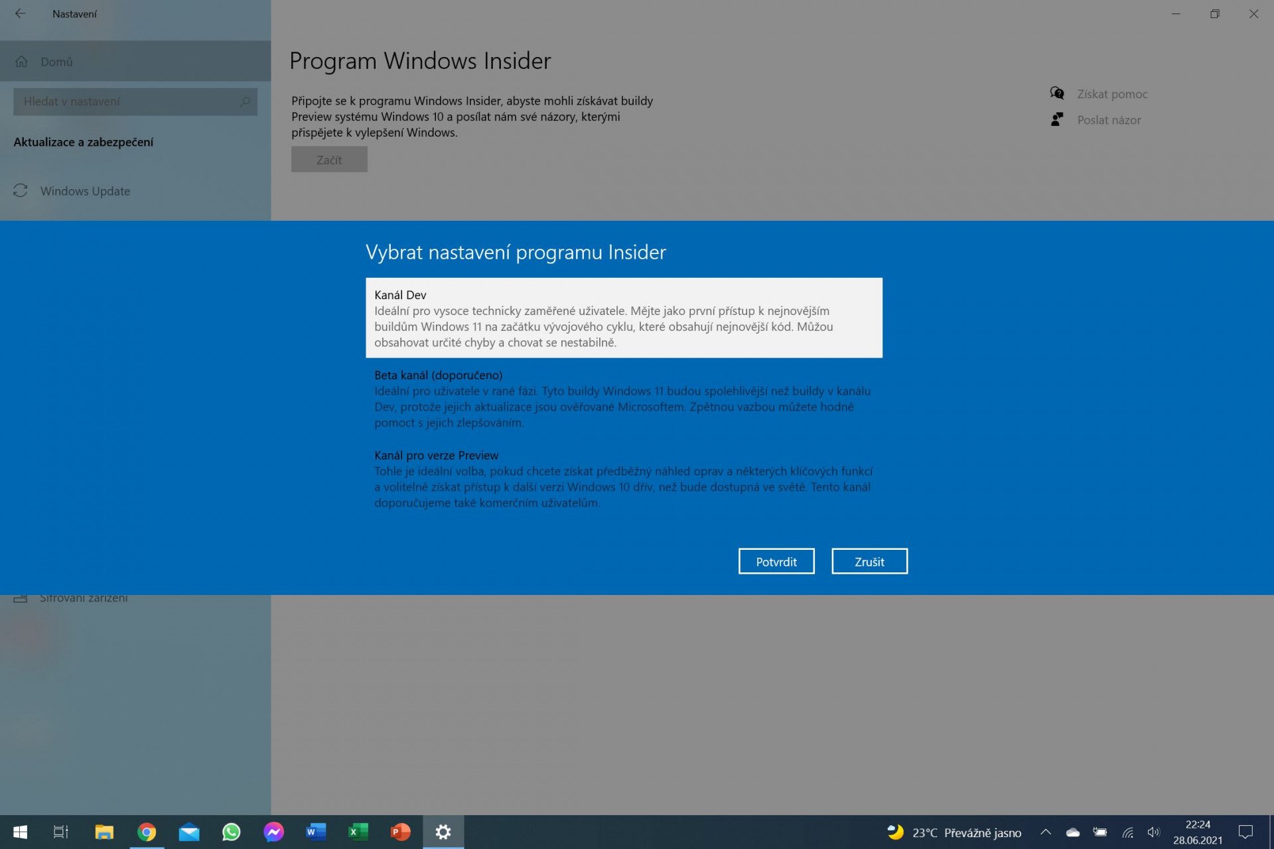Image resolution: width=1274 pixels, height=849 pixels.
Task: Click the search magnifier icon
Action: pos(245,101)
